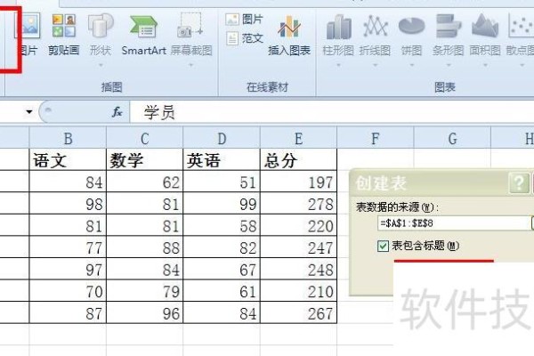Select the 数学 score 96 cell
The image size is (534, 356).
point(145,312)
